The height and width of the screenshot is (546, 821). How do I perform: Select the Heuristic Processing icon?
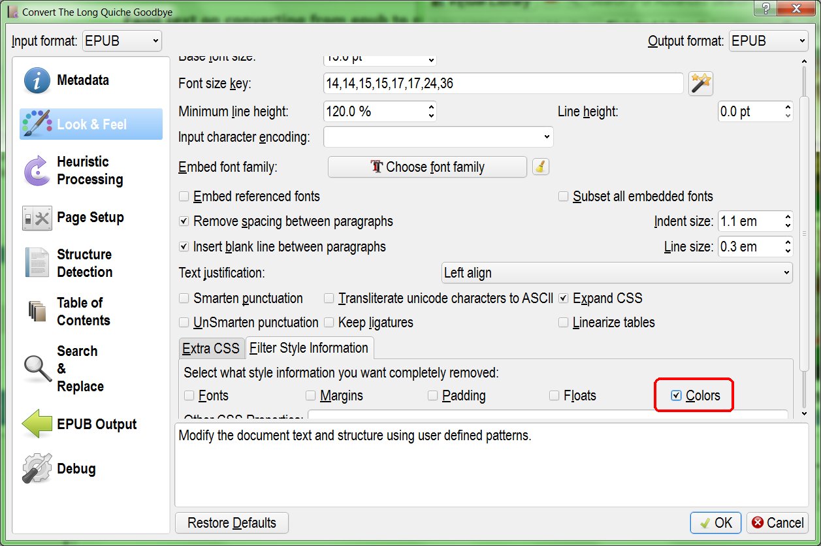click(37, 170)
